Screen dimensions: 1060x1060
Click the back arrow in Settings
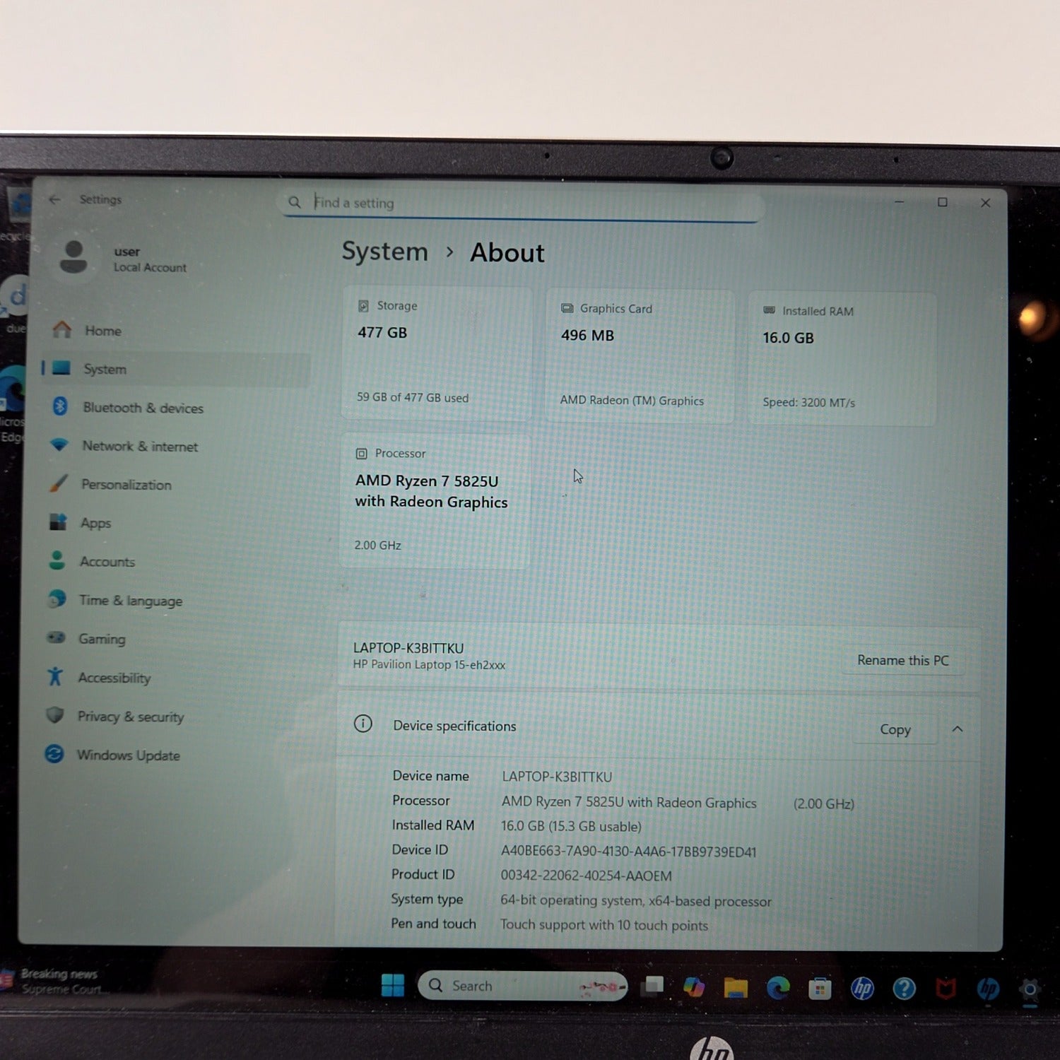click(55, 200)
